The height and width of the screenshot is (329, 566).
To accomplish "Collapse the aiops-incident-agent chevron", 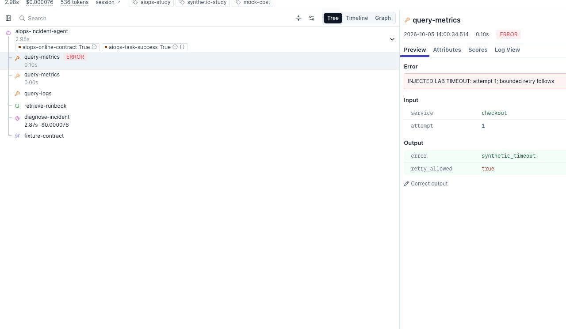I will (x=392, y=39).
